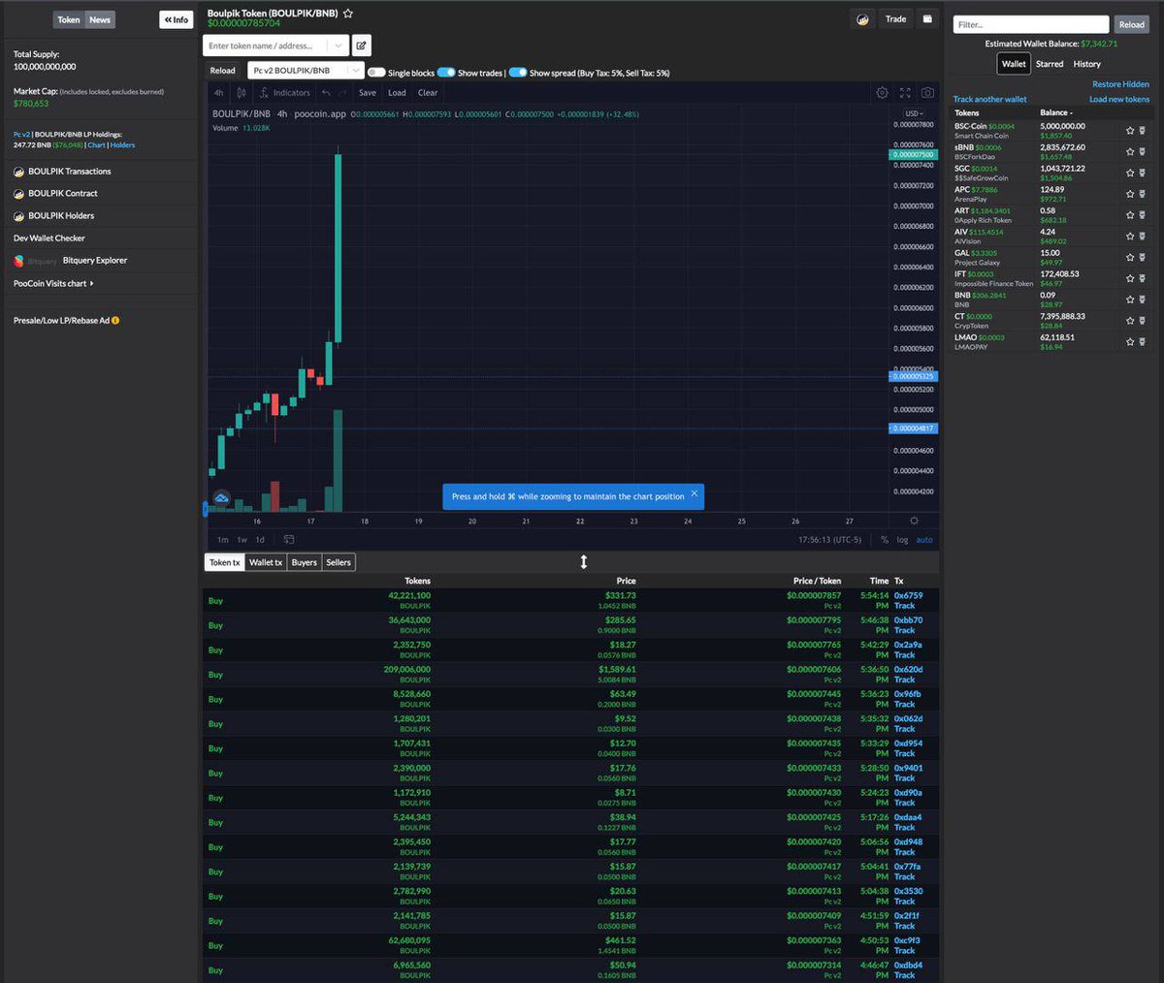Focus the wallet Filter input

pyautogui.click(x=1031, y=24)
